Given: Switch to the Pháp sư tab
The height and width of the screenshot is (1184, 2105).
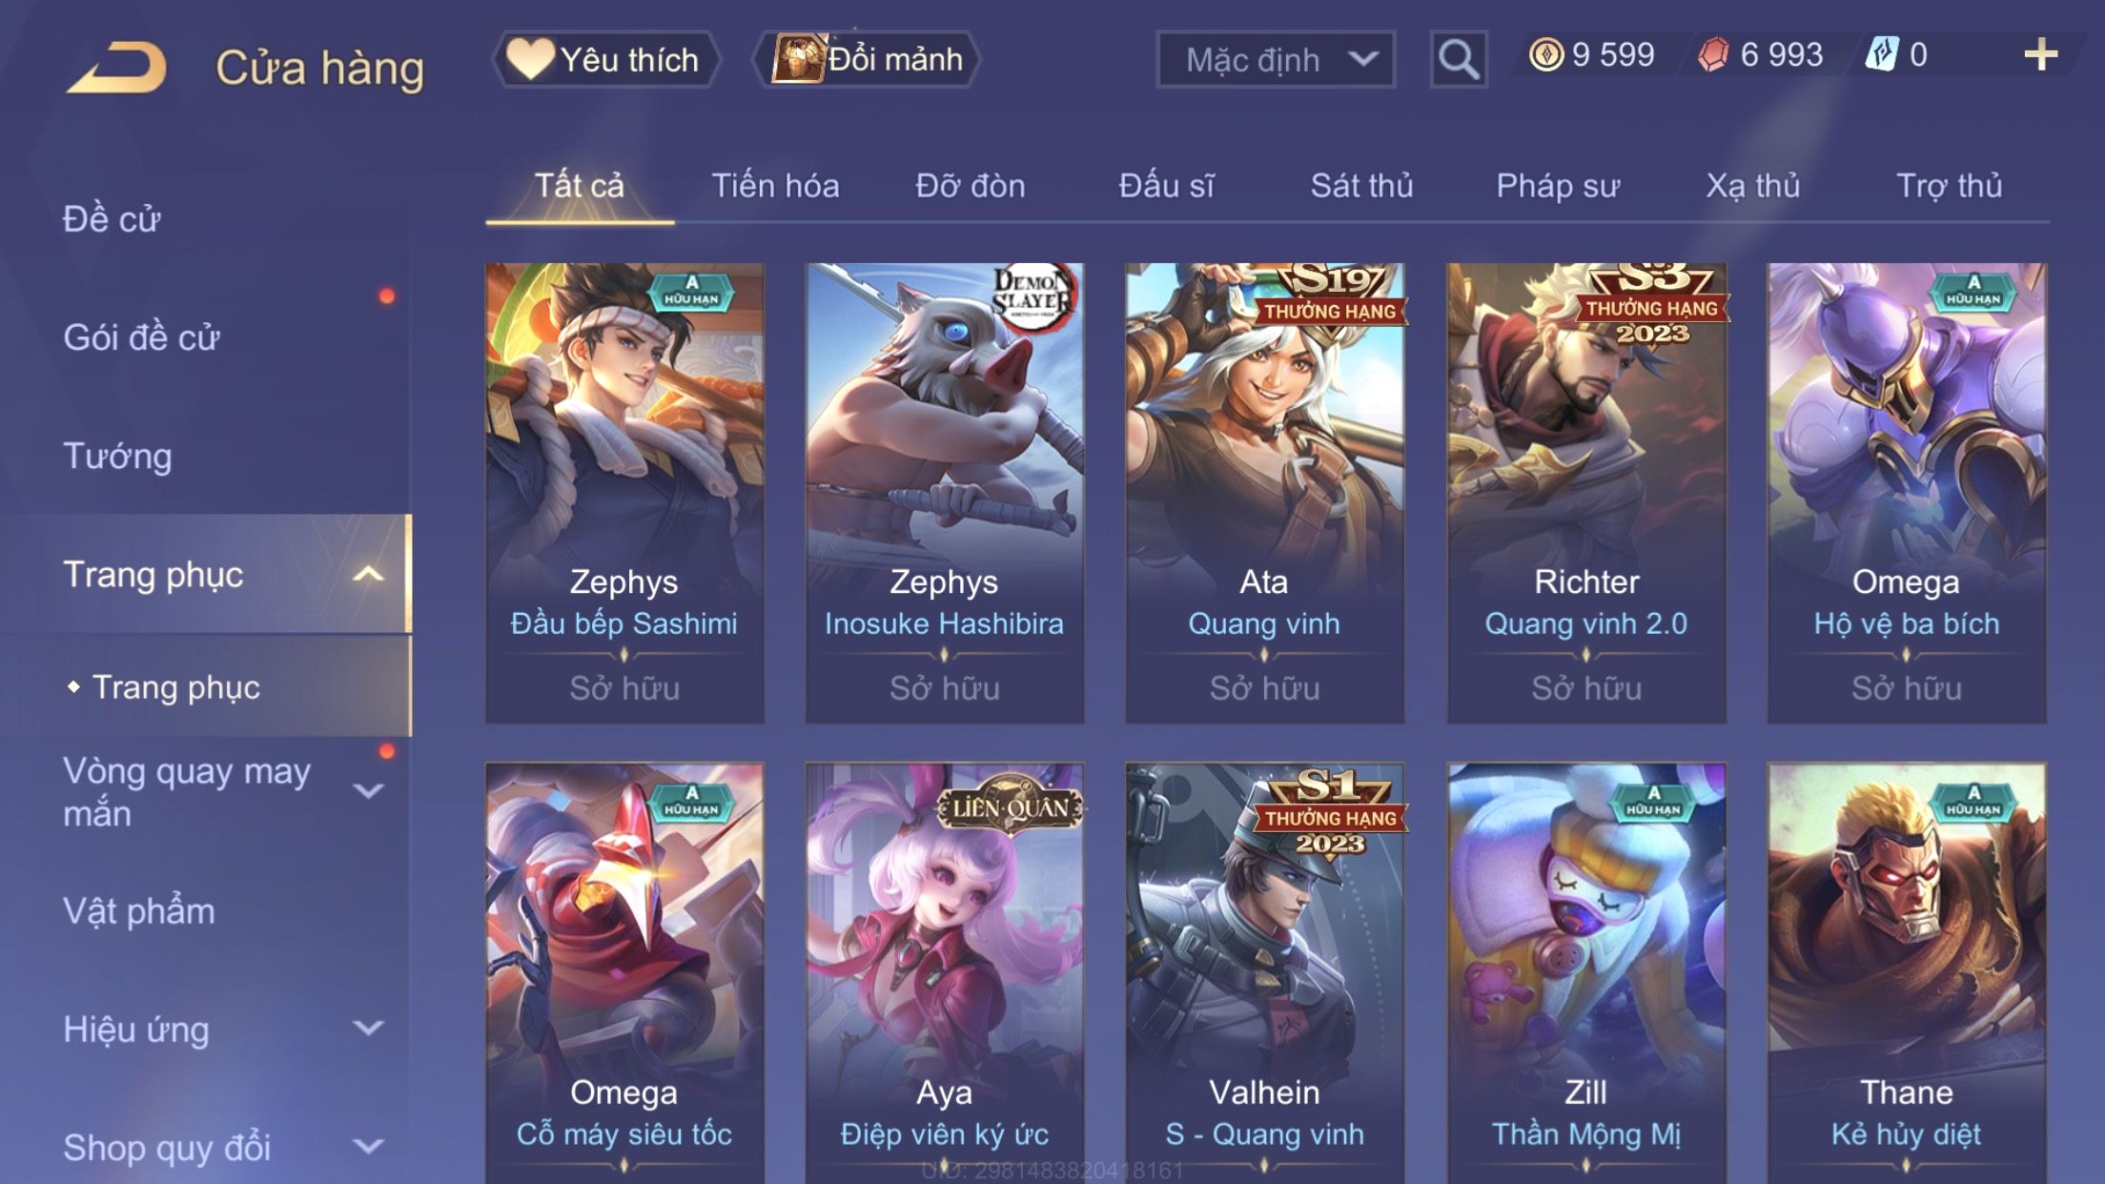Looking at the screenshot, I should pos(1557,185).
